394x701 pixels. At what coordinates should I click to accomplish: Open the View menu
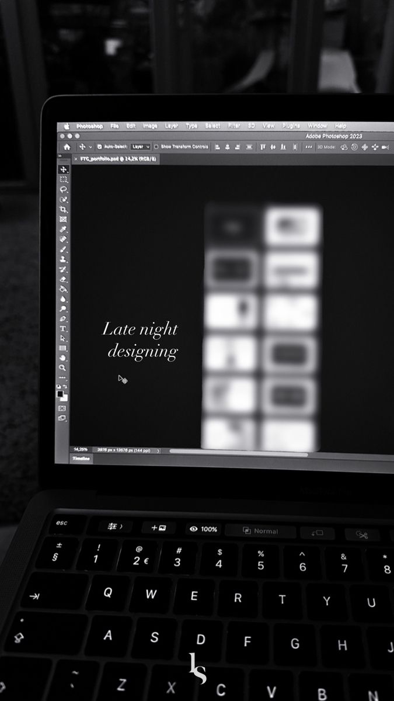click(x=269, y=126)
